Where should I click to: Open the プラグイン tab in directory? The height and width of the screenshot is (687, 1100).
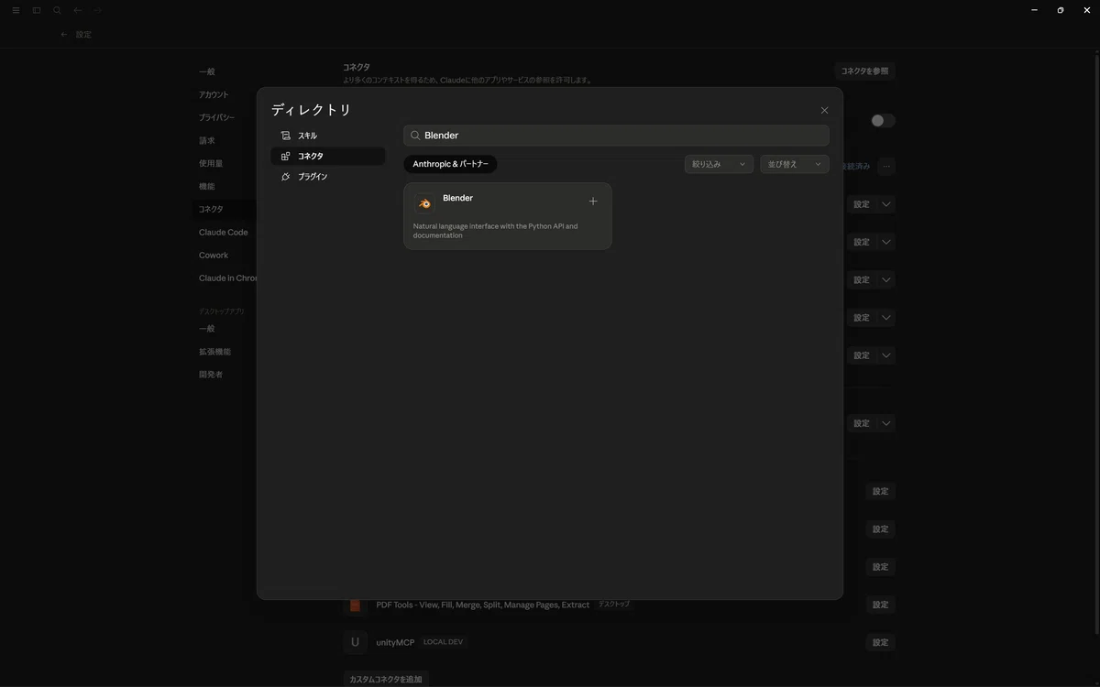pyautogui.click(x=328, y=177)
